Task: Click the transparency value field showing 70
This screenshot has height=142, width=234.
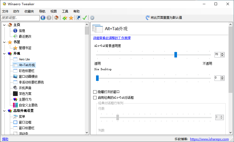Action: point(217,54)
